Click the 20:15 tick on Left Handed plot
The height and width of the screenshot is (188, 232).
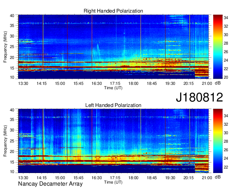[x=188, y=178]
